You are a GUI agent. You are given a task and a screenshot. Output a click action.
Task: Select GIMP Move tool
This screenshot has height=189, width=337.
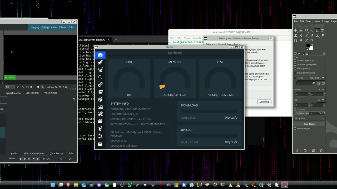click(296, 31)
